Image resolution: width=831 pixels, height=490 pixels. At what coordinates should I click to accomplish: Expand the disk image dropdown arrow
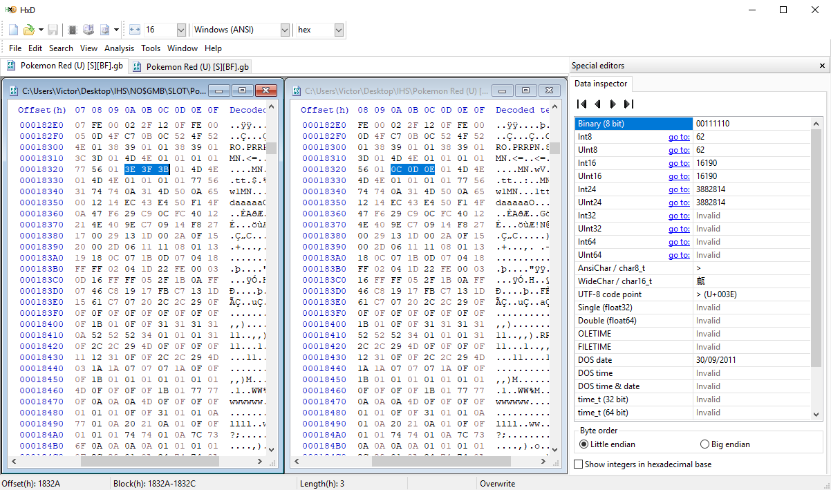pos(116,30)
